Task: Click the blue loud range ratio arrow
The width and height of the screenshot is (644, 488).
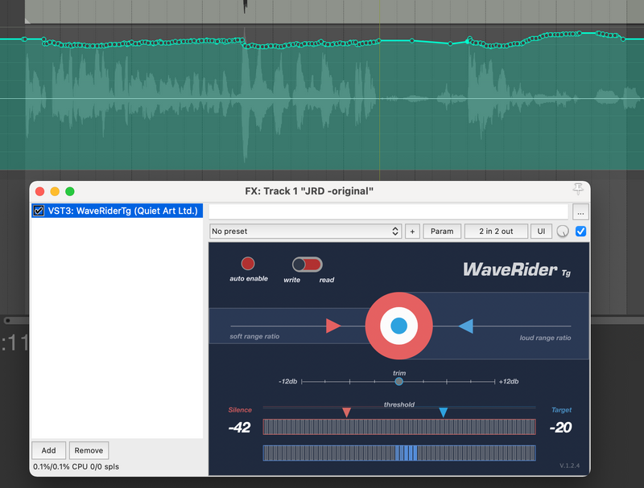Action: [464, 326]
